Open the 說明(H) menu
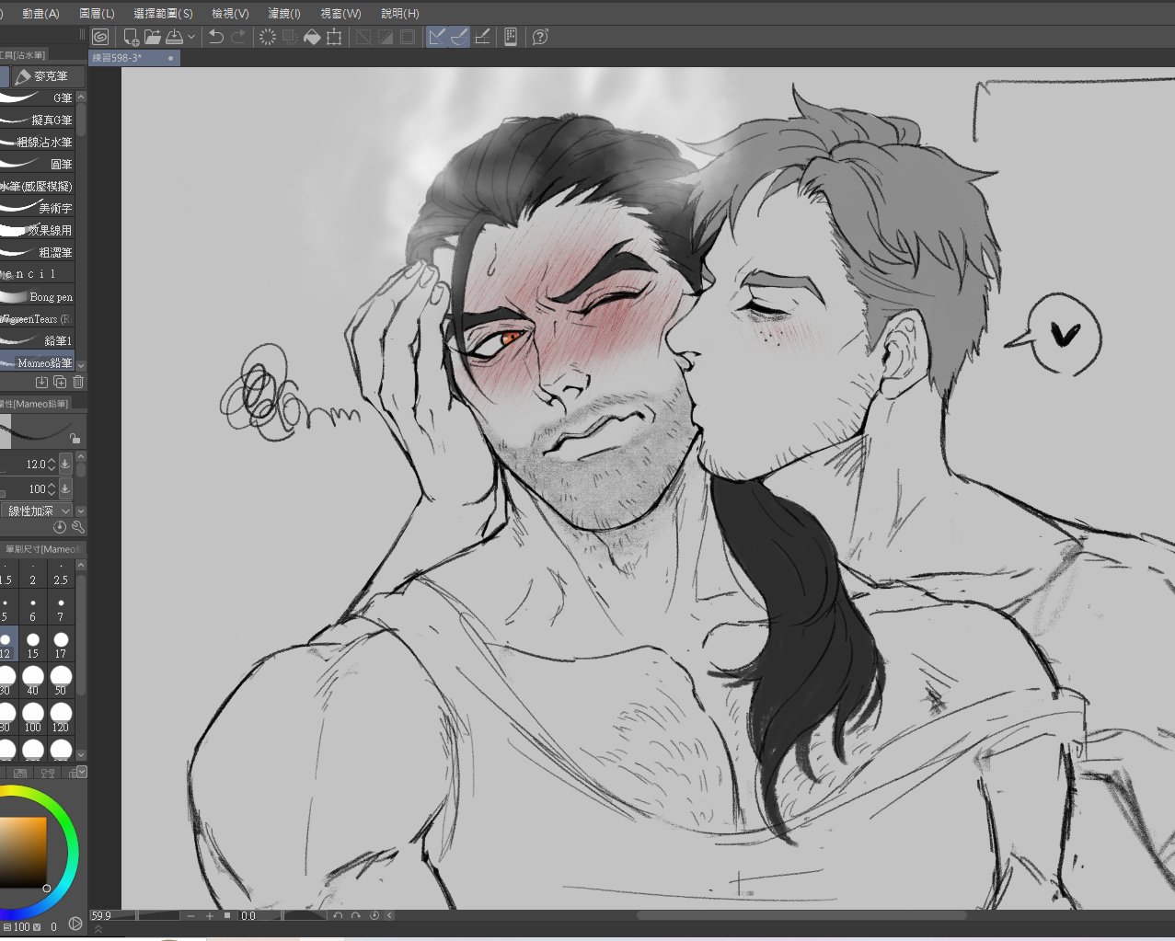This screenshot has height=941, width=1175. [x=399, y=13]
